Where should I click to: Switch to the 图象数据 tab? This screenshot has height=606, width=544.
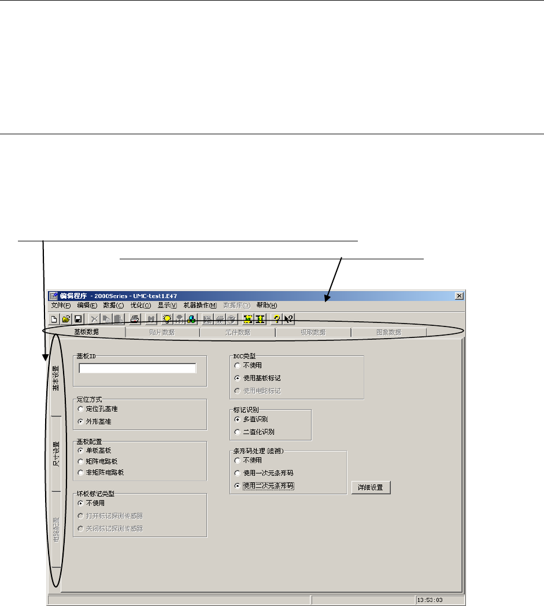pos(389,332)
